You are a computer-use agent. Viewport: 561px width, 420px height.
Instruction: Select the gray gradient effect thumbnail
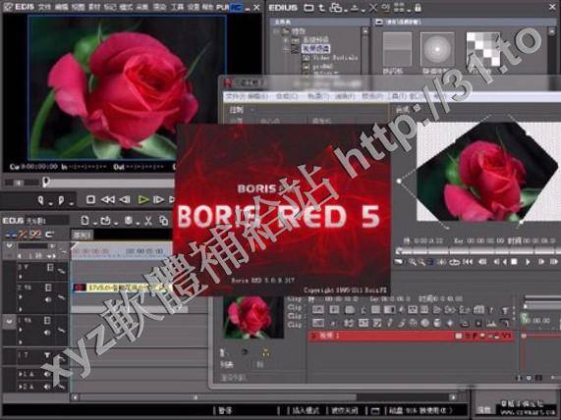pos(397,49)
